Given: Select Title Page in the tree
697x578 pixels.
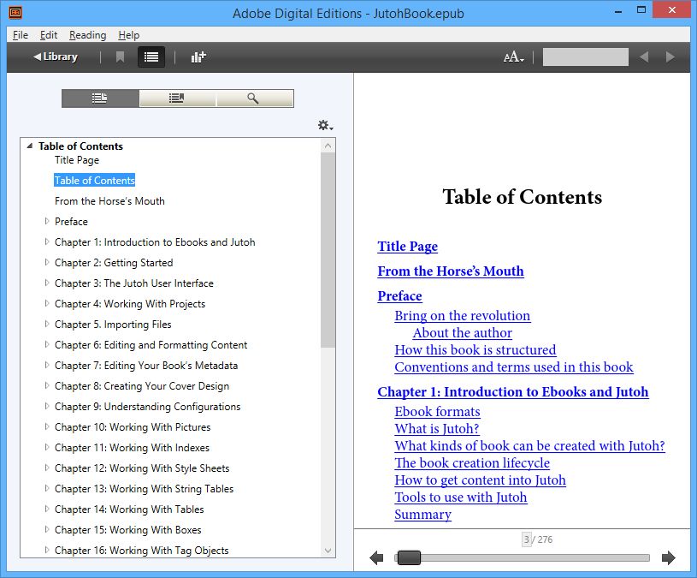Looking at the screenshot, I should (x=77, y=160).
